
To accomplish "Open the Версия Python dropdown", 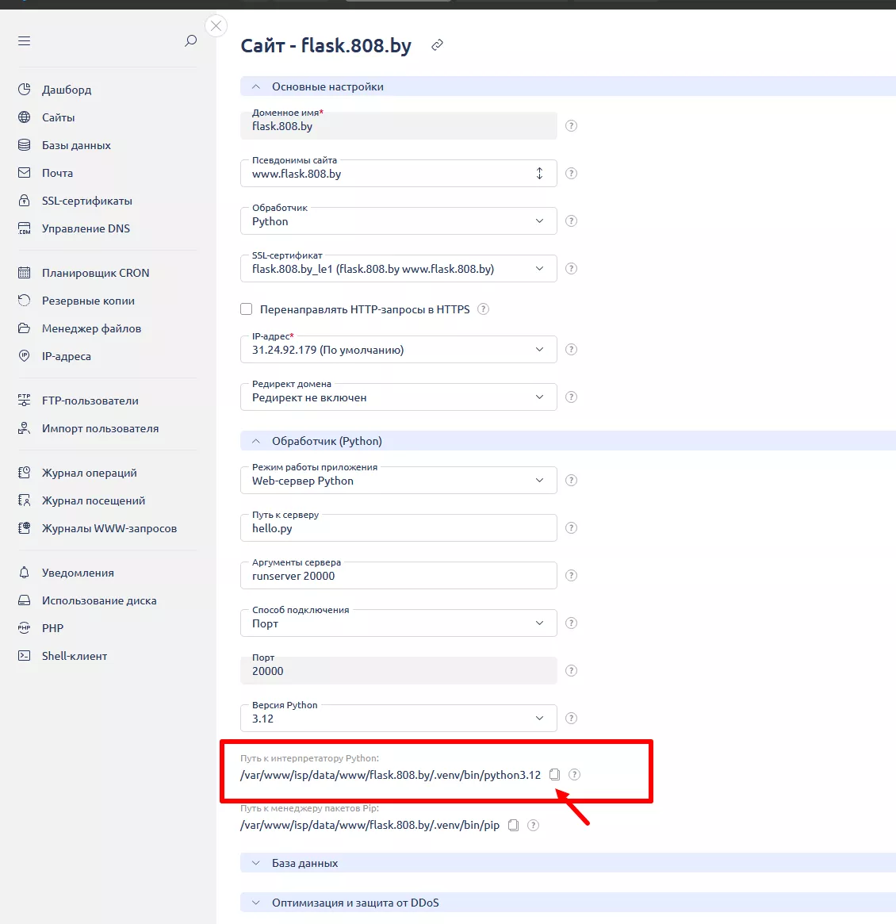I will 398,719.
